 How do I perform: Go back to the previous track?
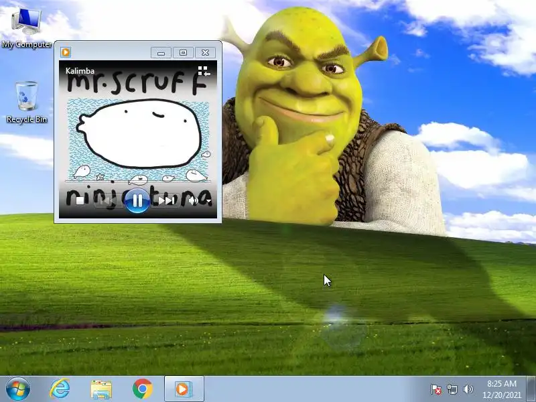tap(107, 200)
